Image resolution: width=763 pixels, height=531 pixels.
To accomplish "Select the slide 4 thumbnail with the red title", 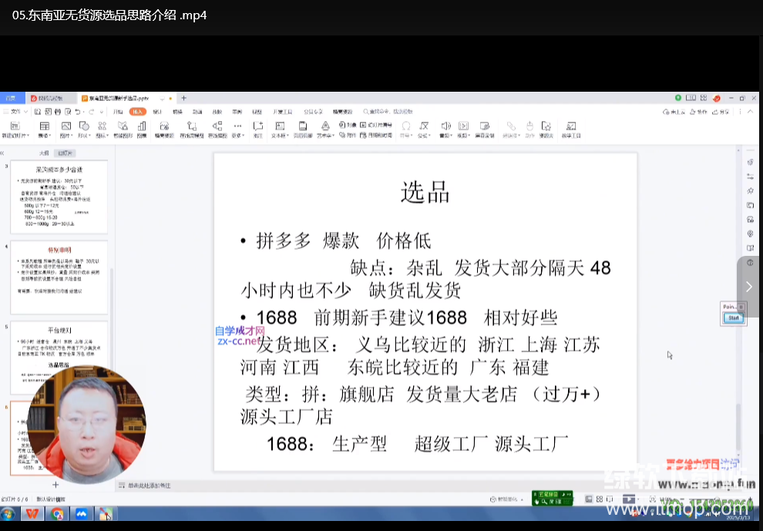I will [59, 277].
